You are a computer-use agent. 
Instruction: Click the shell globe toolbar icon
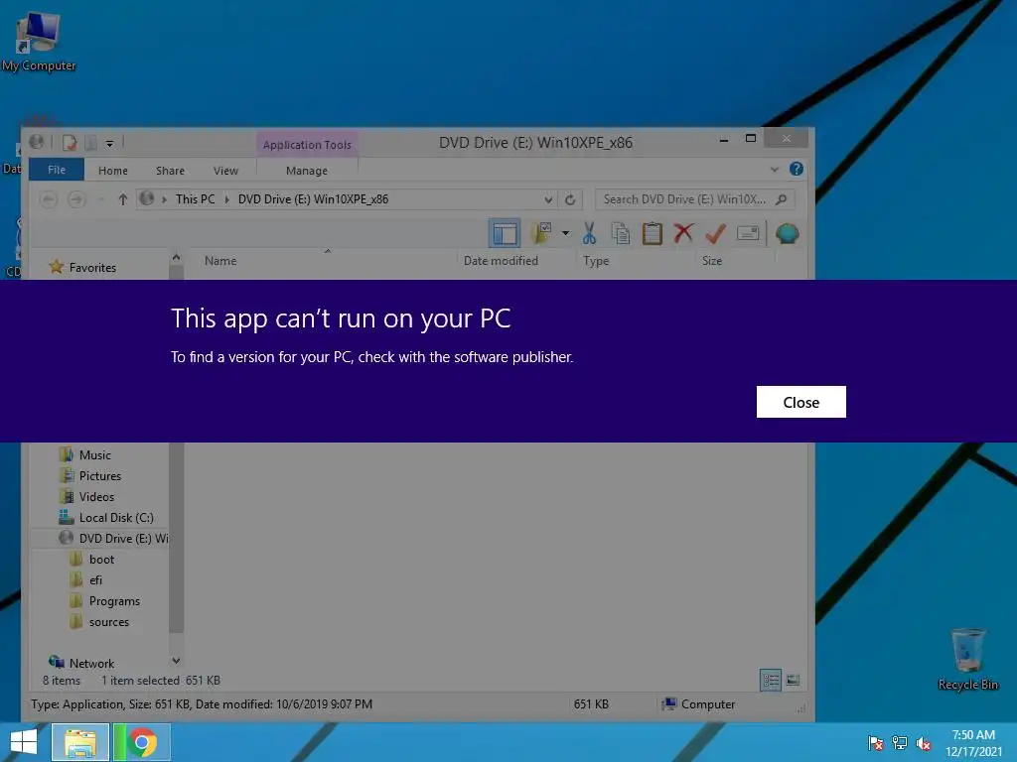(787, 233)
